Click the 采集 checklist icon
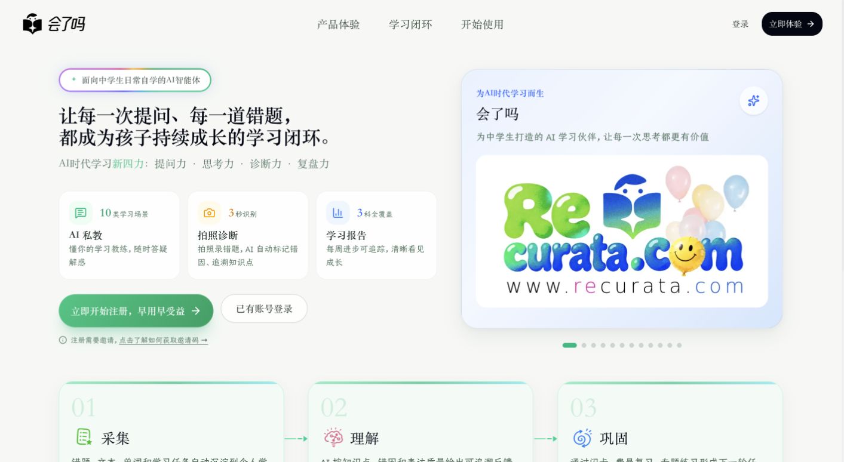The image size is (844, 462). coord(84,438)
